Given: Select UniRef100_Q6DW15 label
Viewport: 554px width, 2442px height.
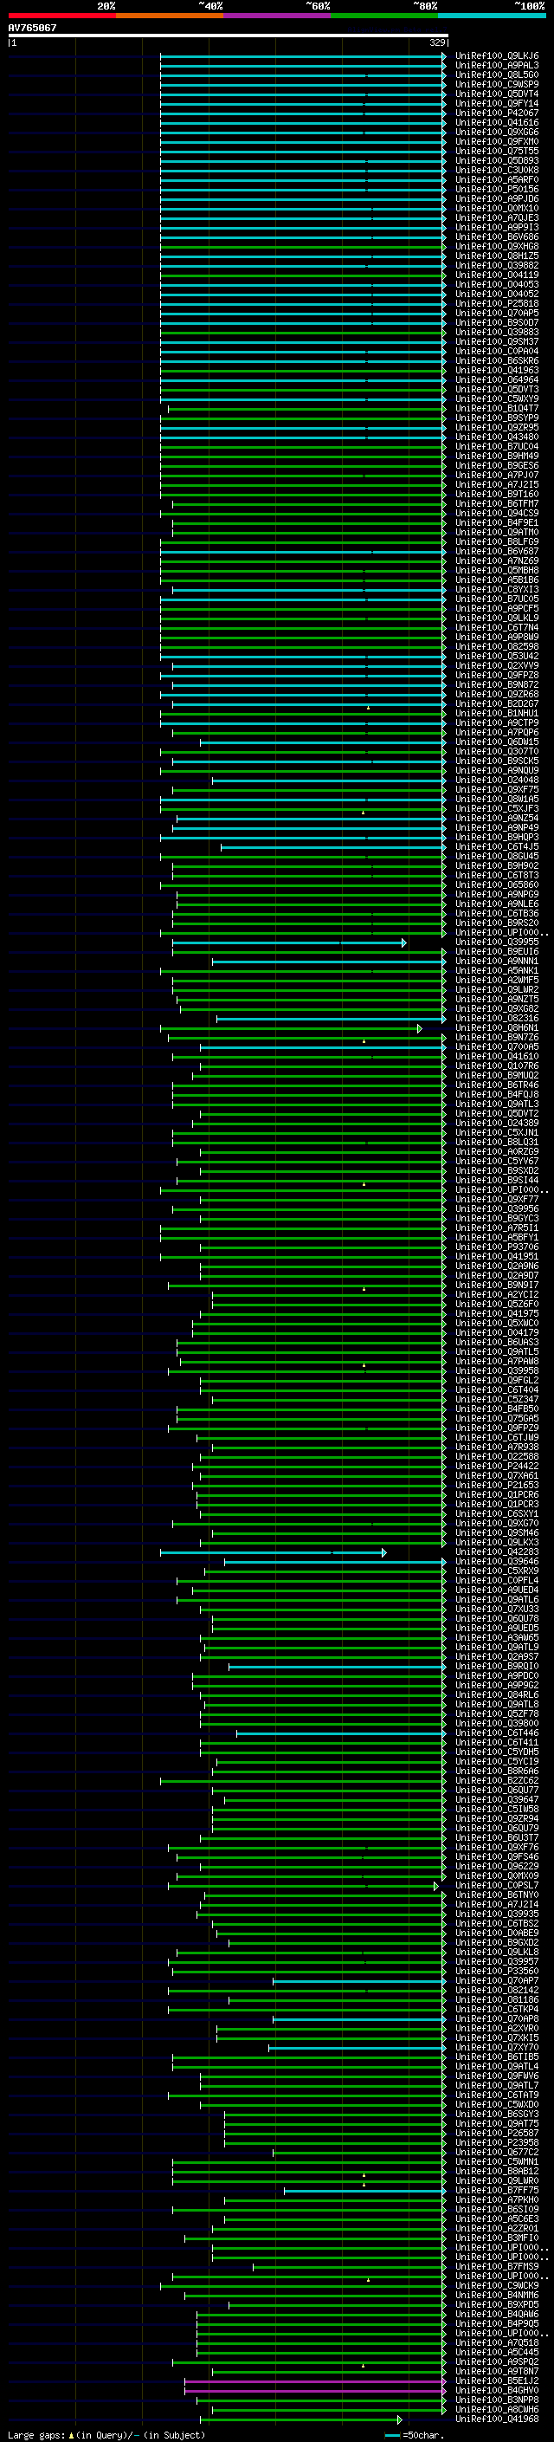Looking at the screenshot, I should (496, 742).
